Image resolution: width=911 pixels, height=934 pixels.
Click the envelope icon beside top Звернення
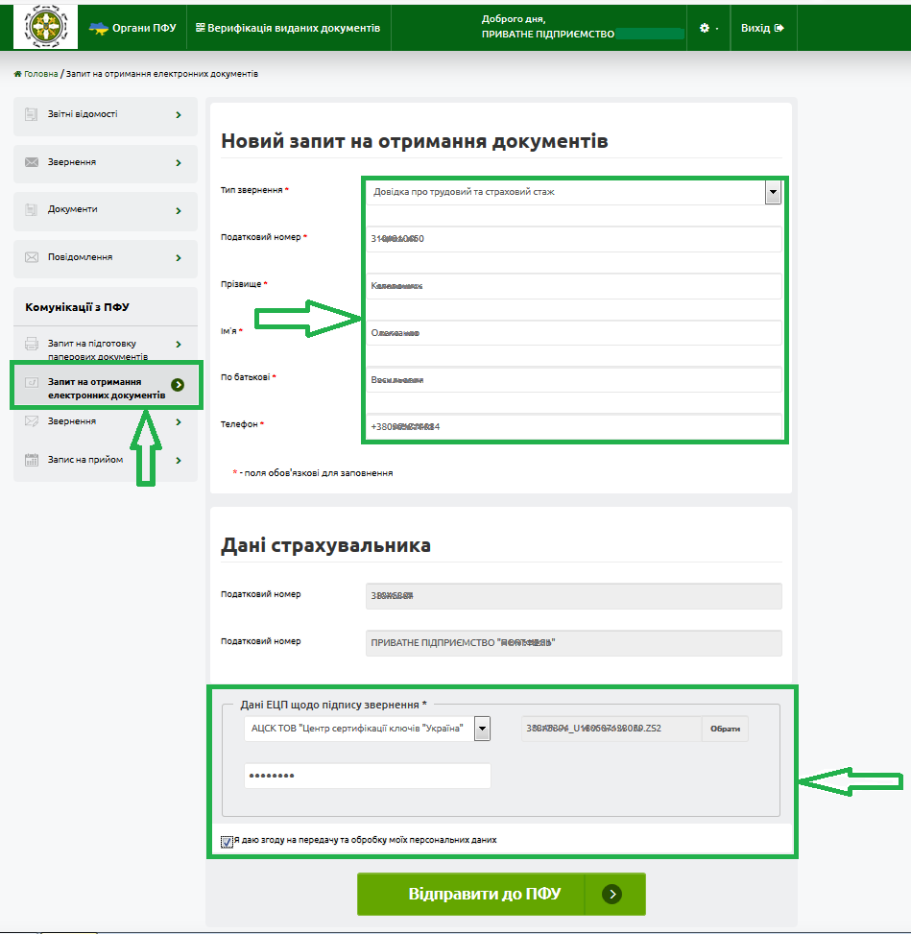click(x=32, y=162)
